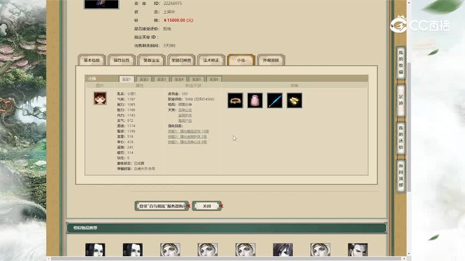
Task: Open the third talent link under 金刚护体
Action: point(185,121)
